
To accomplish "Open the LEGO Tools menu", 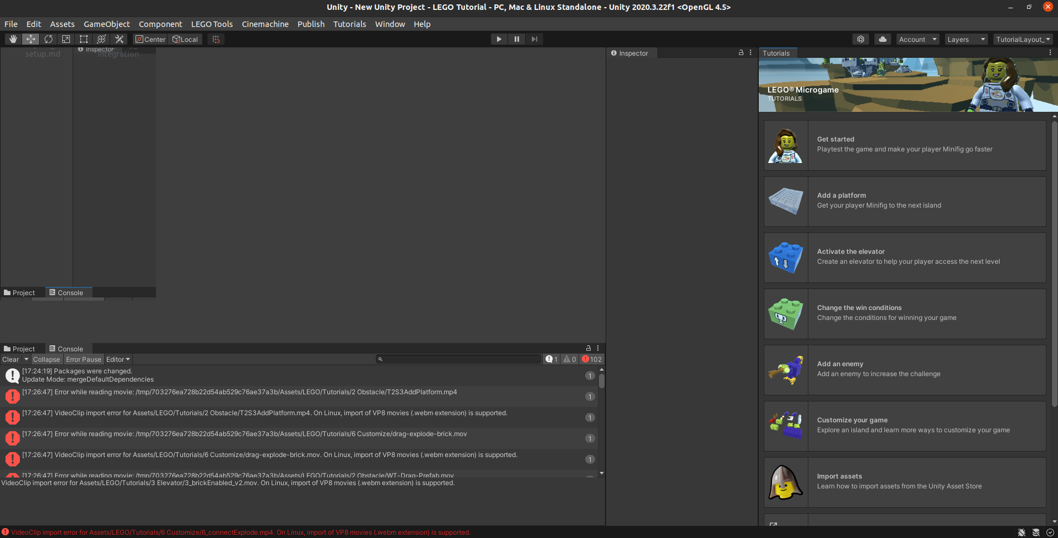I will point(212,24).
